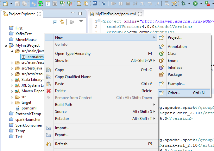214x151 pixels.
Task: Click Open Type Hierarchy menu entry
Action: click(x=101, y=54)
